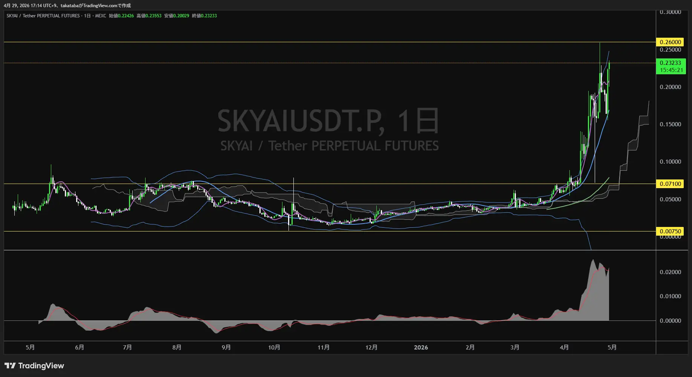This screenshot has height=377, width=692.
Task: Select the 終値 close value in the legend
Action: (x=204, y=16)
